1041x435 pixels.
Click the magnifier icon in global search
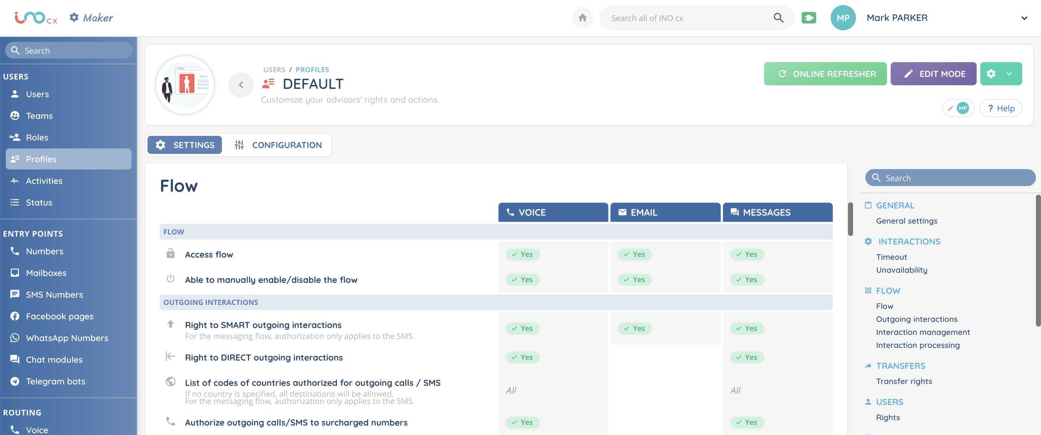[778, 18]
